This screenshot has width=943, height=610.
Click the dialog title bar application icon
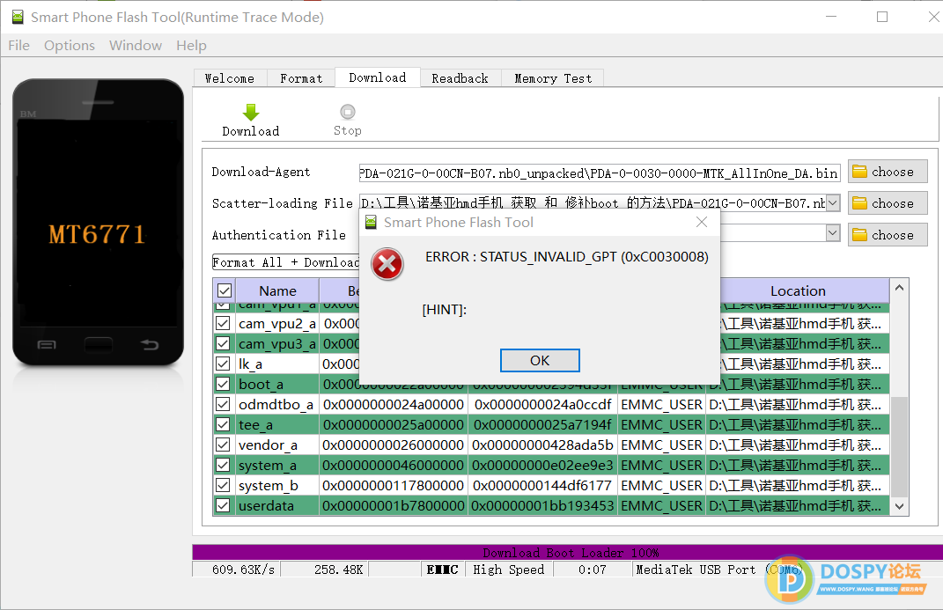[371, 223]
